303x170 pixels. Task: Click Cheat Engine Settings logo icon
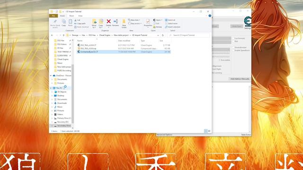[248, 21]
